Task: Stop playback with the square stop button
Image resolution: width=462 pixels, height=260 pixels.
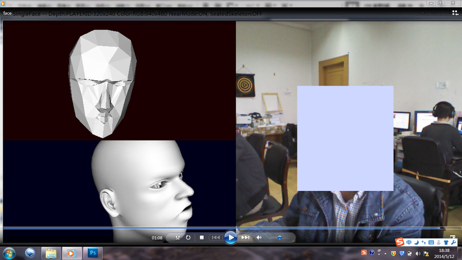Action: click(x=202, y=238)
